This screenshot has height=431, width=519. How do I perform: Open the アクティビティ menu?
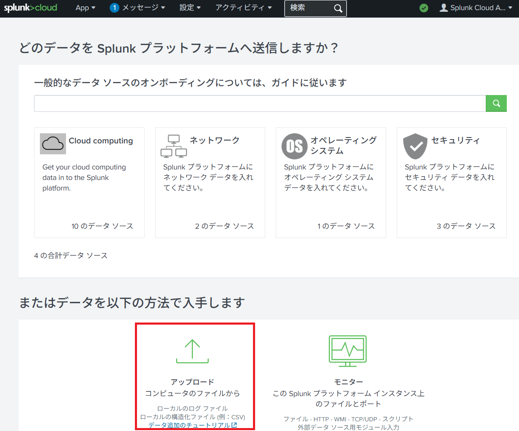click(x=243, y=8)
